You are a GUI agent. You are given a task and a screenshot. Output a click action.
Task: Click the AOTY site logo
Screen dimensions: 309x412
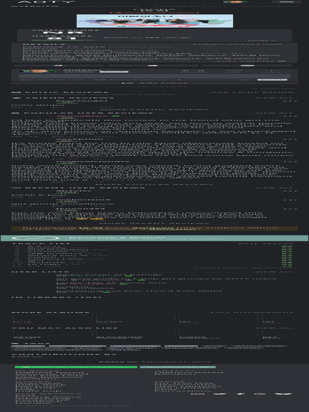43,2
